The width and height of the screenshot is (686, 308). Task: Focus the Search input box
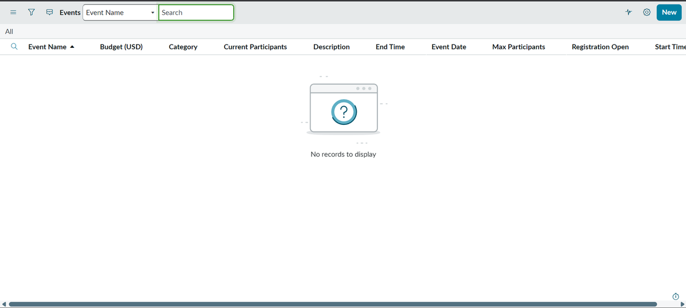(196, 13)
